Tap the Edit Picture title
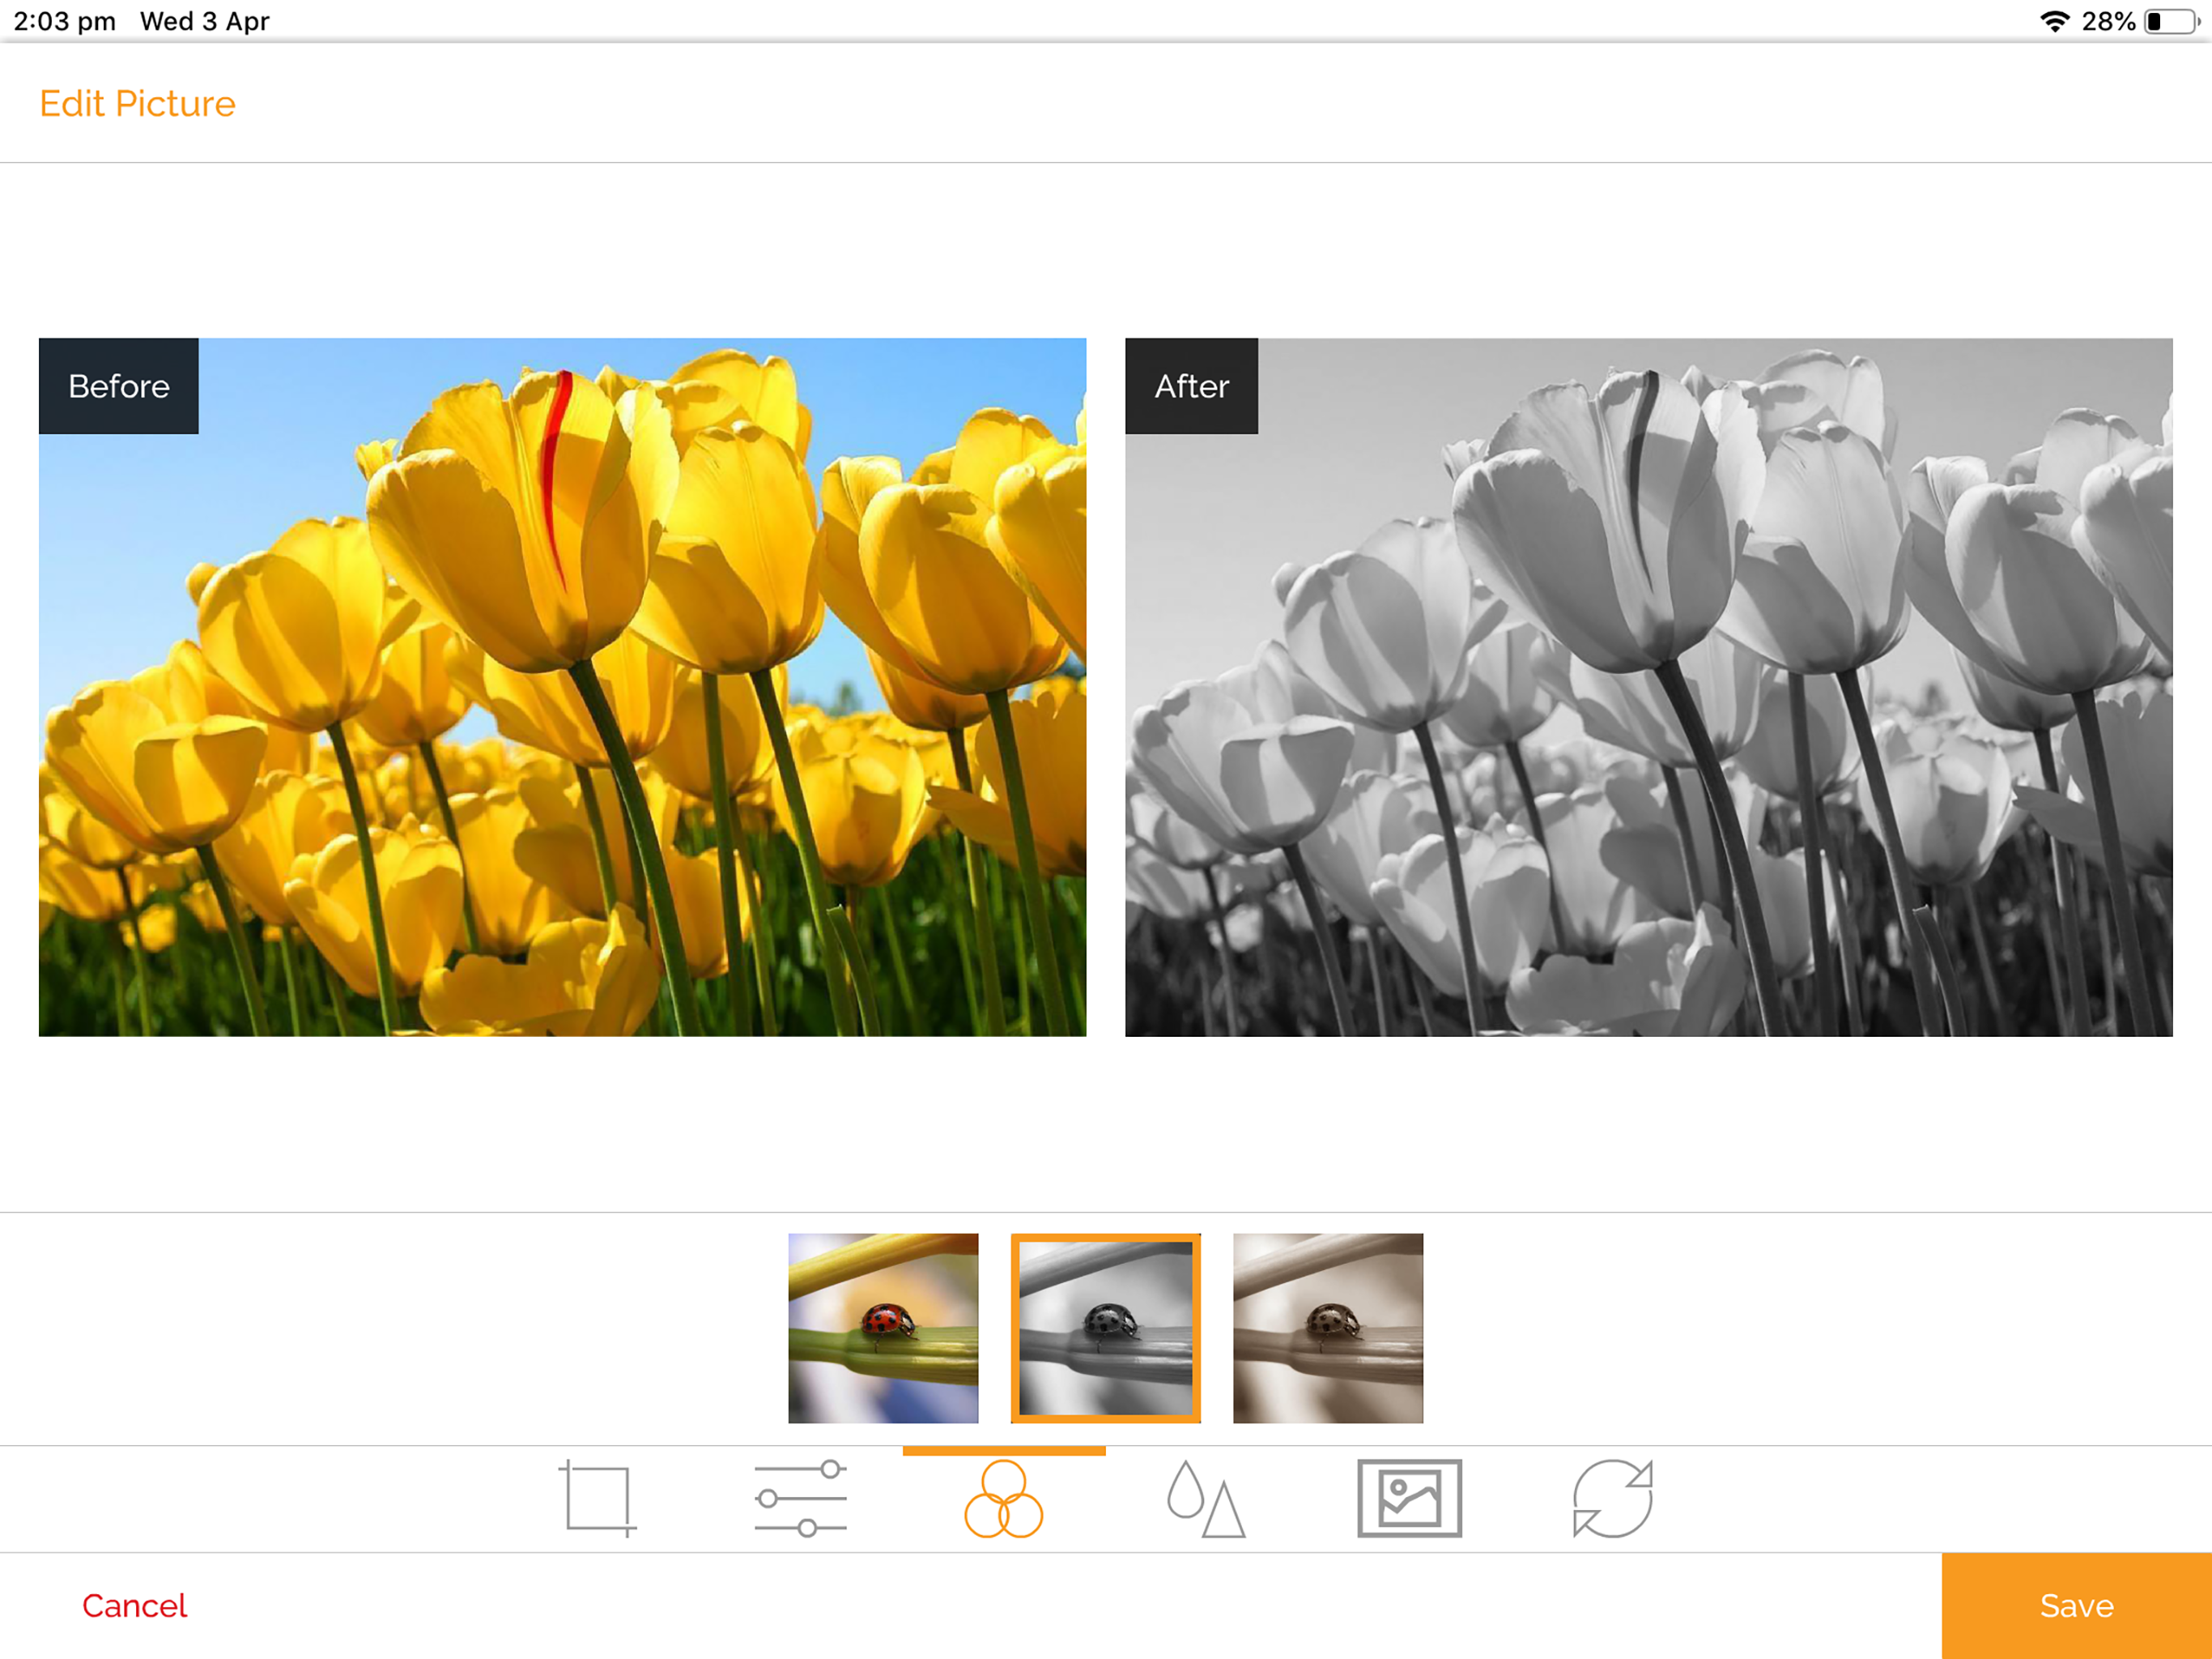2212x1659 pixels. 137,103
